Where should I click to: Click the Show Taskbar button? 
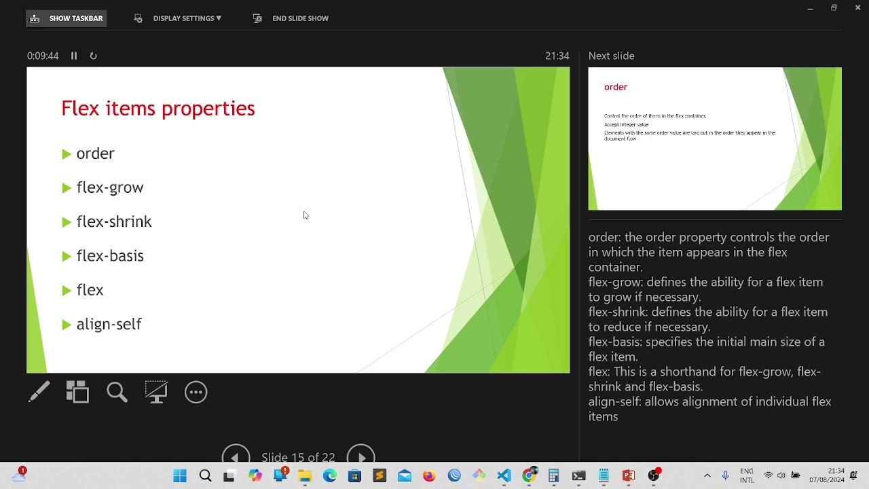point(67,18)
